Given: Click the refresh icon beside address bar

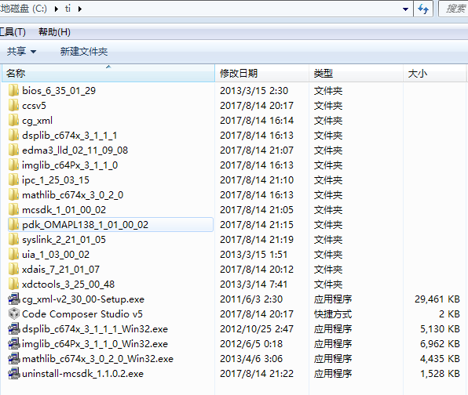Looking at the screenshot, I should tap(423, 9).
